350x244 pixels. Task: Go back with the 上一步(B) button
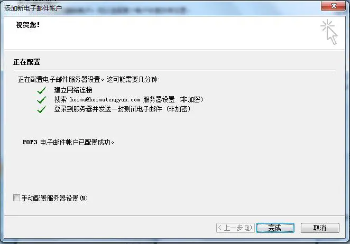click(x=235, y=228)
